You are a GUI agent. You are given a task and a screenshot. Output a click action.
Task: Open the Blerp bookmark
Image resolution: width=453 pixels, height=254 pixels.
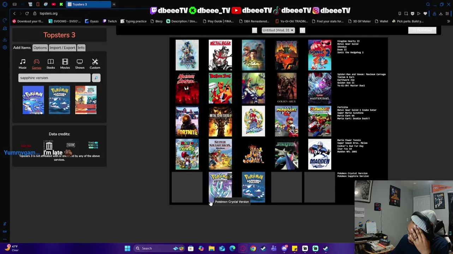tap(156, 21)
